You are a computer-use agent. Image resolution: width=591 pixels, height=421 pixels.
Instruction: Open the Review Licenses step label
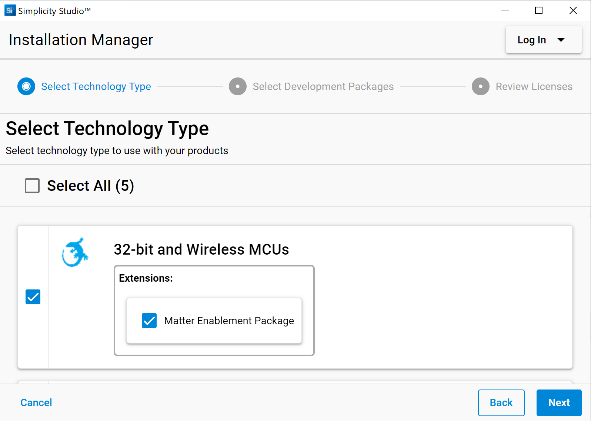tap(534, 87)
